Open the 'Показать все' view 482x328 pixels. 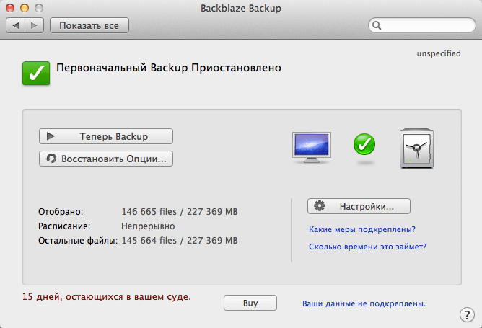pos(89,25)
